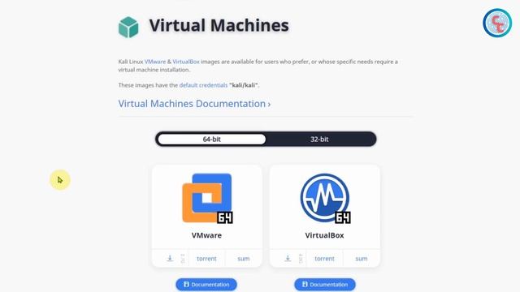Click the "kali/kali" credentials text
The image size is (520, 292).
coord(244,85)
